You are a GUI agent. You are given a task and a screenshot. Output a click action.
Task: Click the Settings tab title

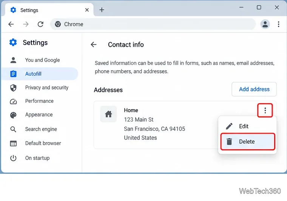click(x=29, y=10)
